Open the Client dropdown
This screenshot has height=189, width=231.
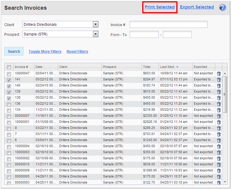coord(95,25)
